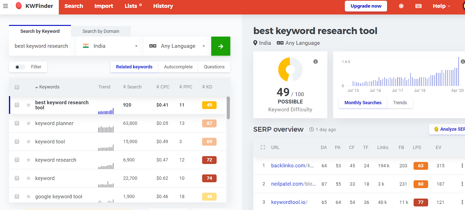Check the select-all keywords checkbox
465x210 pixels.
click(17, 87)
